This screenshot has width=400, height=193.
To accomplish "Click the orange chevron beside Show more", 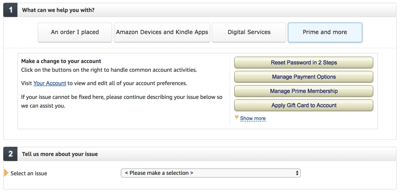I will 237,117.
